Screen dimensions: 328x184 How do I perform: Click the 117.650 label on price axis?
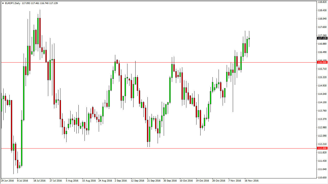pyautogui.click(x=322, y=27)
